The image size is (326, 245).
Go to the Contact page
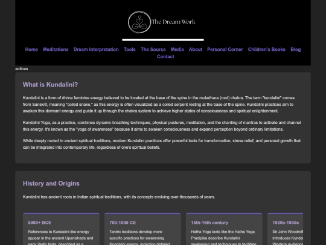[x=165, y=56]
